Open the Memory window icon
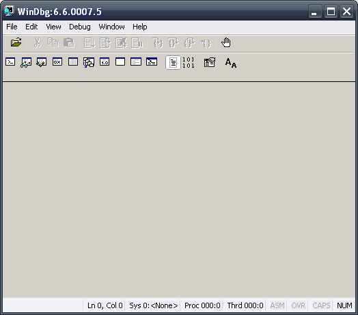Viewport: 358px width, 315px height. [73, 62]
